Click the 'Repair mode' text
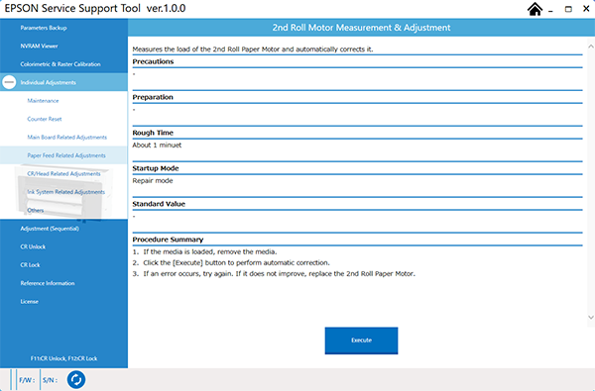The height and width of the screenshot is (391, 595). (153, 181)
